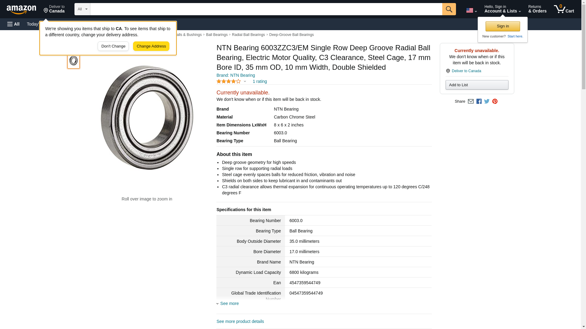Open Account & Lists menu
Image resolution: width=586 pixels, height=329 pixels.
pos(502,9)
